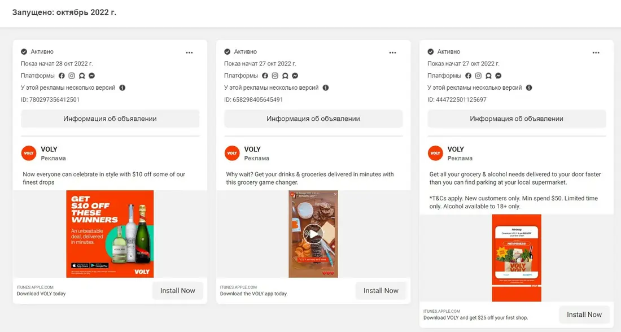Viewport: 621px width, 332px height.
Task: Click VOLY logo avatar in third ad
Action: (435, 154)
